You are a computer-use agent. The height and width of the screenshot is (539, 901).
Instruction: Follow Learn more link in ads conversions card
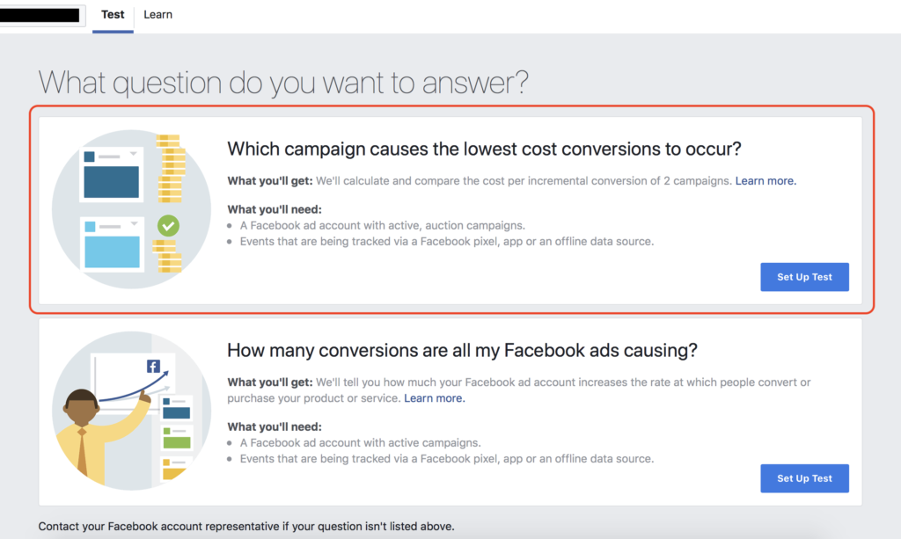(435, 398)
